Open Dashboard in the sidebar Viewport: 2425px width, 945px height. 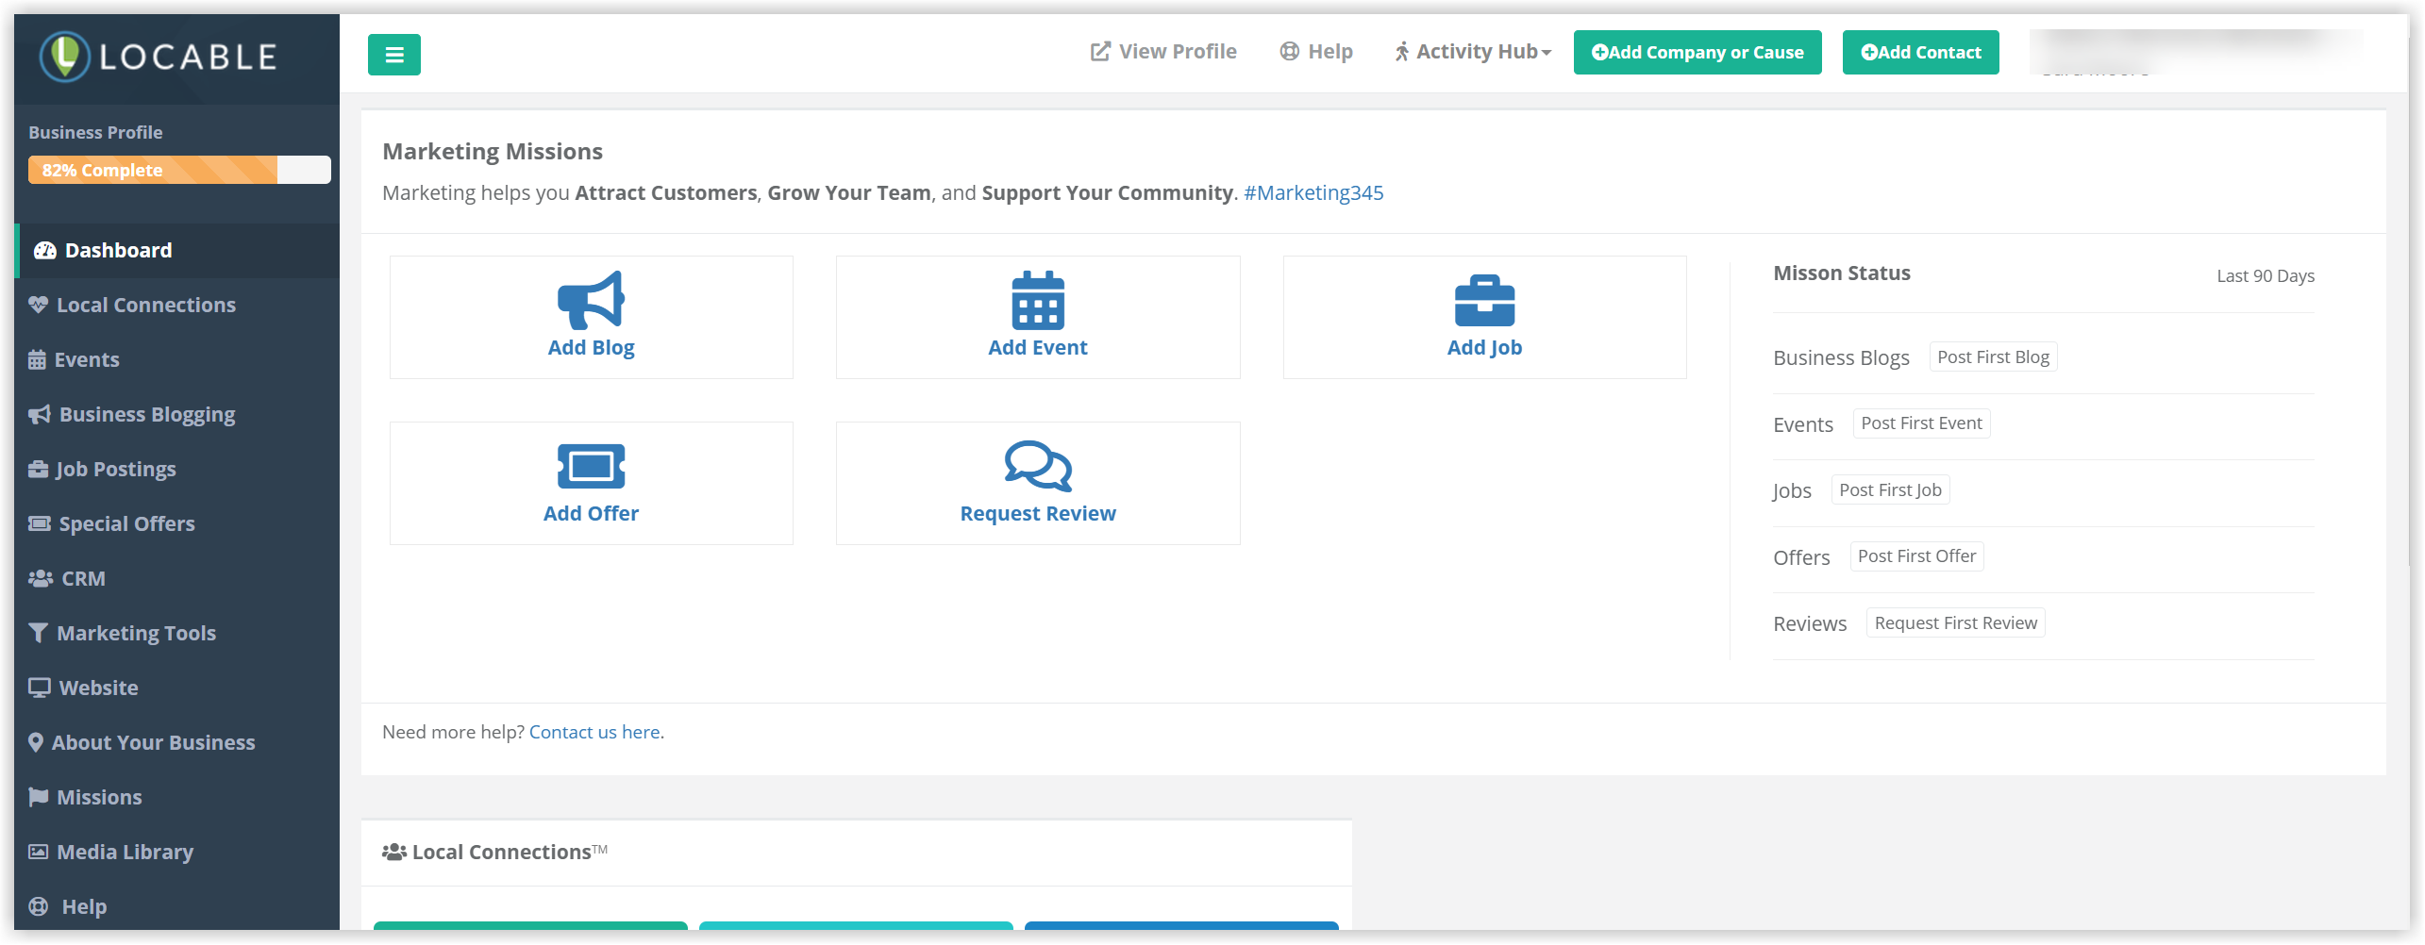[177, 251]
